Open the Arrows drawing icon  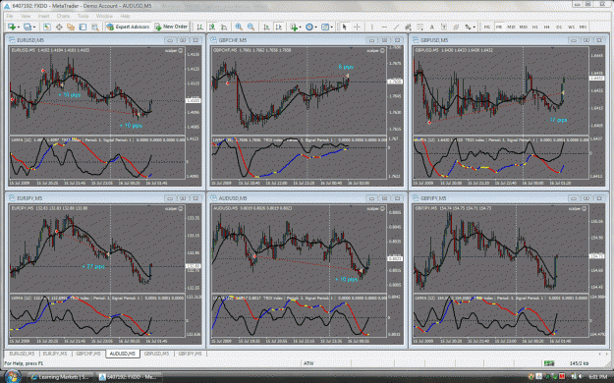pyautogui.click(x=468, y=27)
